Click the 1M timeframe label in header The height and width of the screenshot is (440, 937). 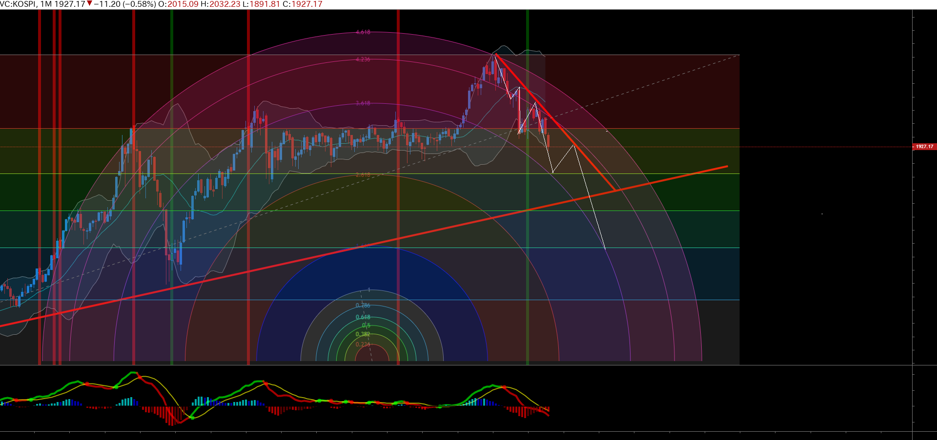pyautogui.click(x=46, y=4)
